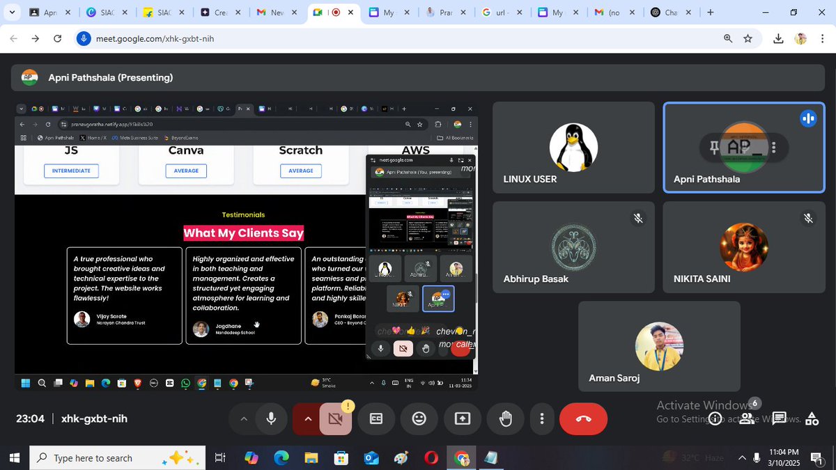Click Jagdhane's testimonial avatar
836x470 pixels.
[x=201, y=329]
